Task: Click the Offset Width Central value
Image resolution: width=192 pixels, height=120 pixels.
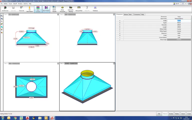Action: pos(179,29)
